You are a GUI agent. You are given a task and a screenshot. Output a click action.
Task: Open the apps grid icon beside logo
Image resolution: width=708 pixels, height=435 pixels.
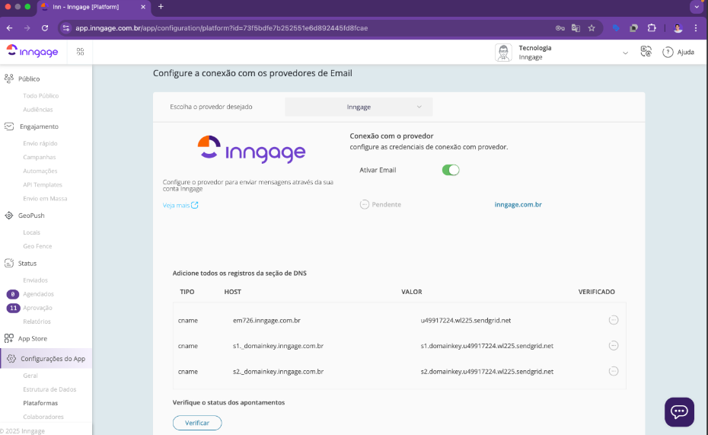click(x=81, y=52)
